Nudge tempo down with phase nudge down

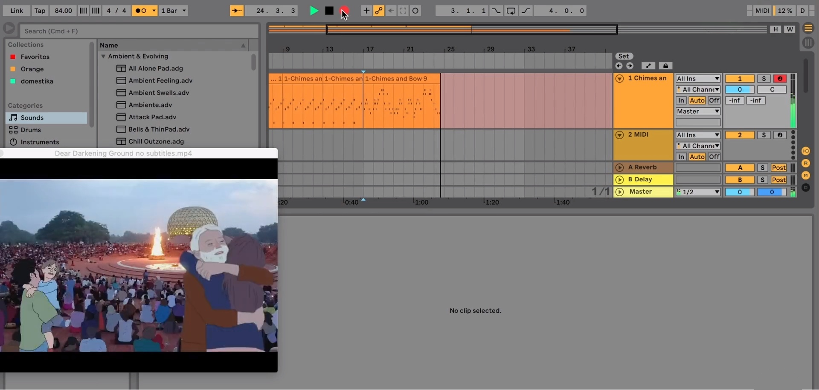[84, 11]
